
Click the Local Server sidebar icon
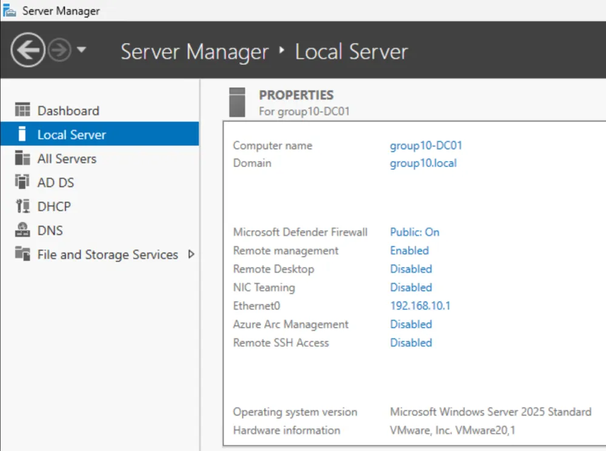tap(22, 134)
